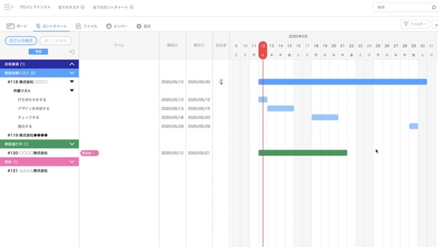Select the Gantt chart tab
This screenshot has height=247, width=438.
pyautogui.click(x=51, y=26)
